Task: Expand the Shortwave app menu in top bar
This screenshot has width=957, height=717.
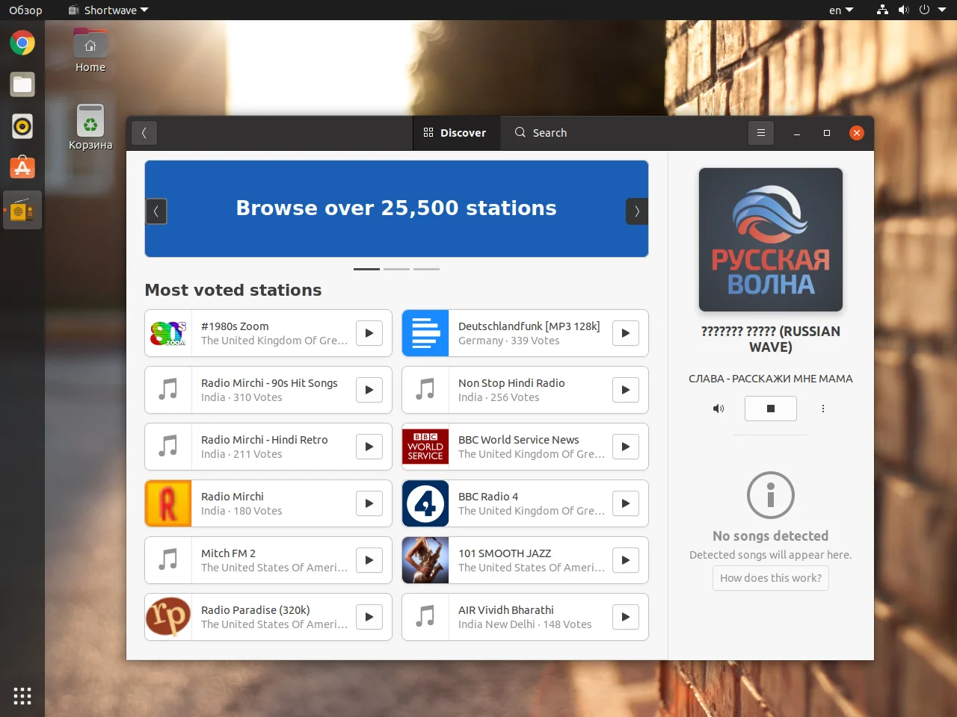Action: pos(109,10)
